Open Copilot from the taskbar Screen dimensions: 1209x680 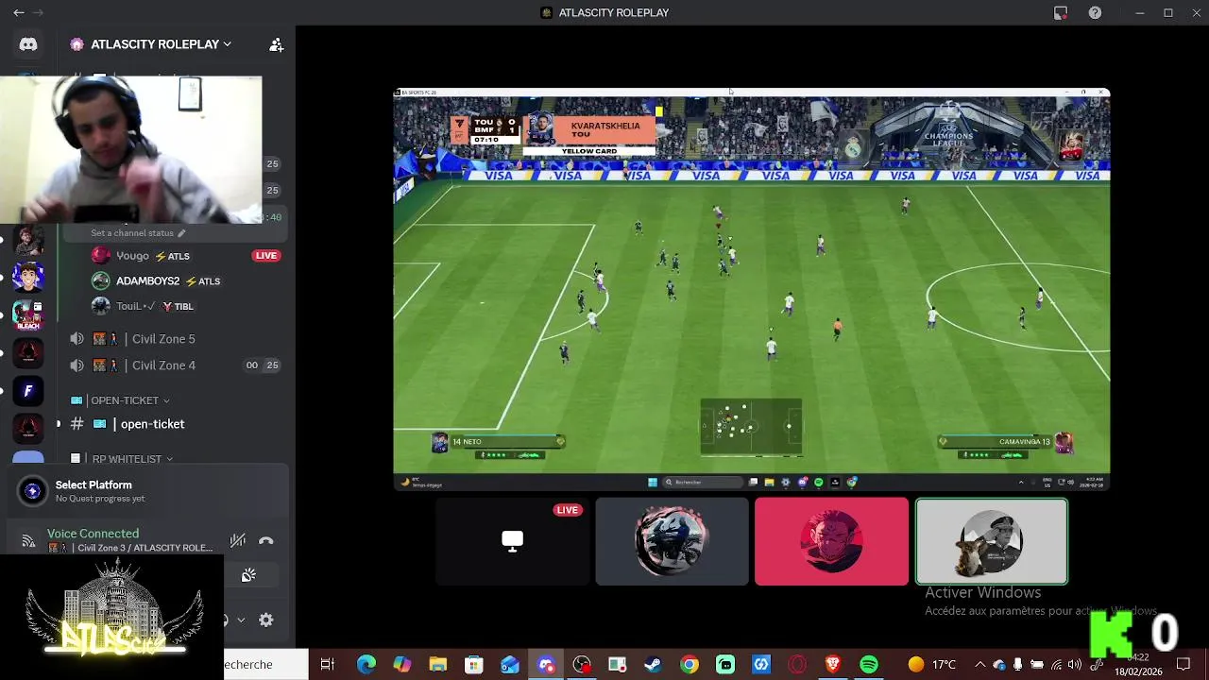coord(401,665)
